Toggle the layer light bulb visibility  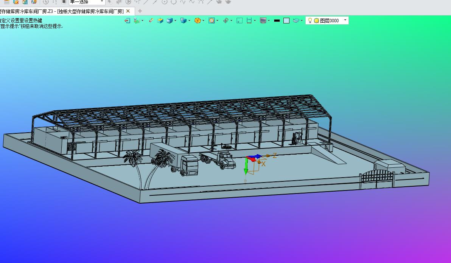pyautogui.click(x=310, y=21)
